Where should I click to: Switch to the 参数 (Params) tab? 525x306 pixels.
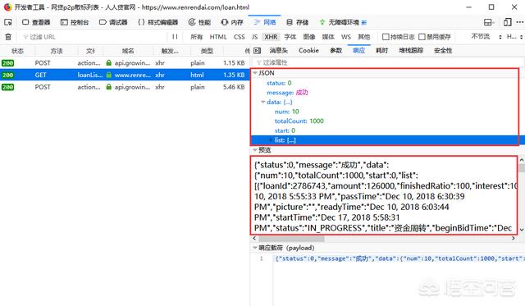(336, 51)
